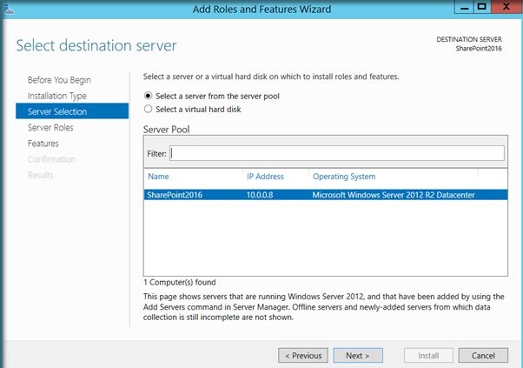The height and width of the screenshot is (368, 523).
Task: Click the Confirmation step in sidebar
Action: tap(51, 159)
